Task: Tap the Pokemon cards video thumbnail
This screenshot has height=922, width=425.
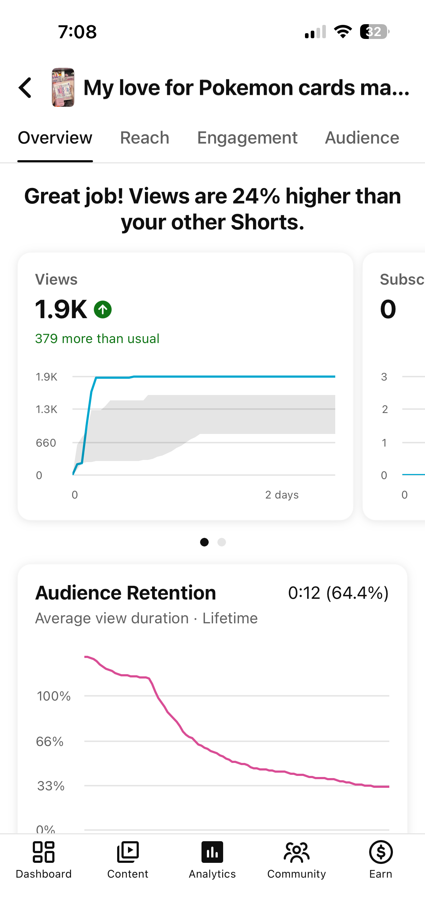Action: 63,87
